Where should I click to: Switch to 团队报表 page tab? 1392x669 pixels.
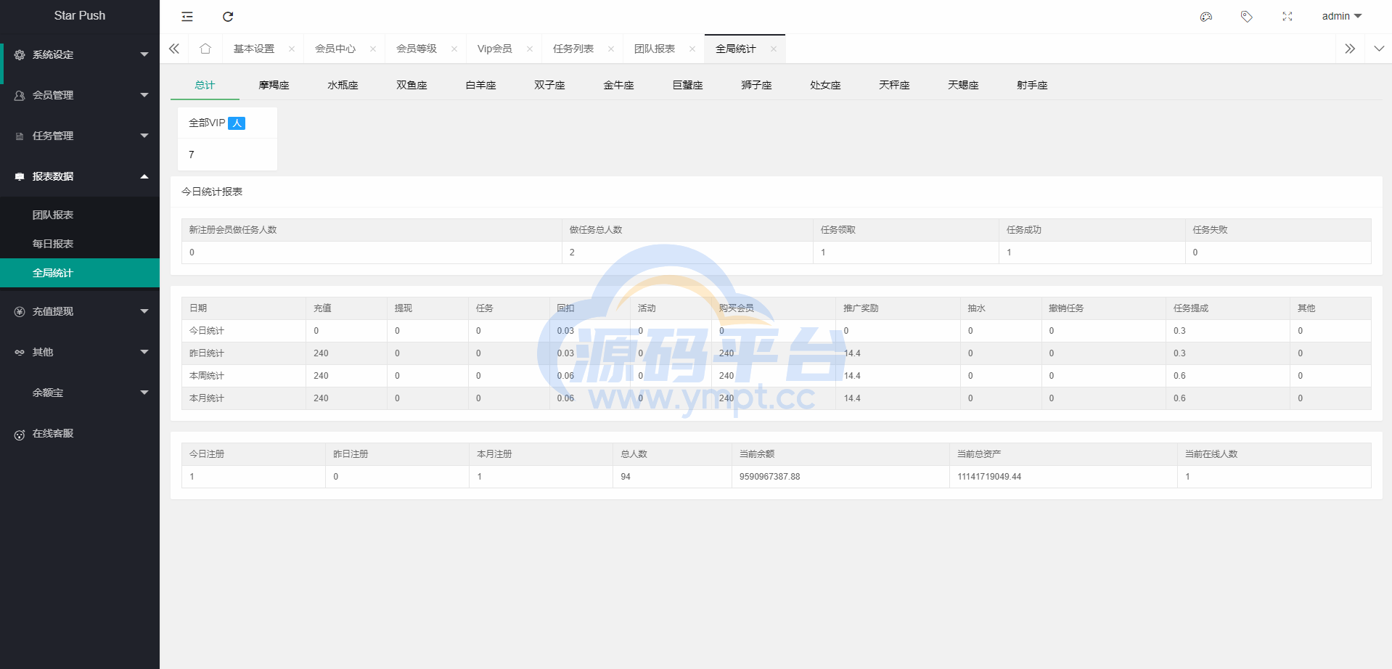click(655, 49)
